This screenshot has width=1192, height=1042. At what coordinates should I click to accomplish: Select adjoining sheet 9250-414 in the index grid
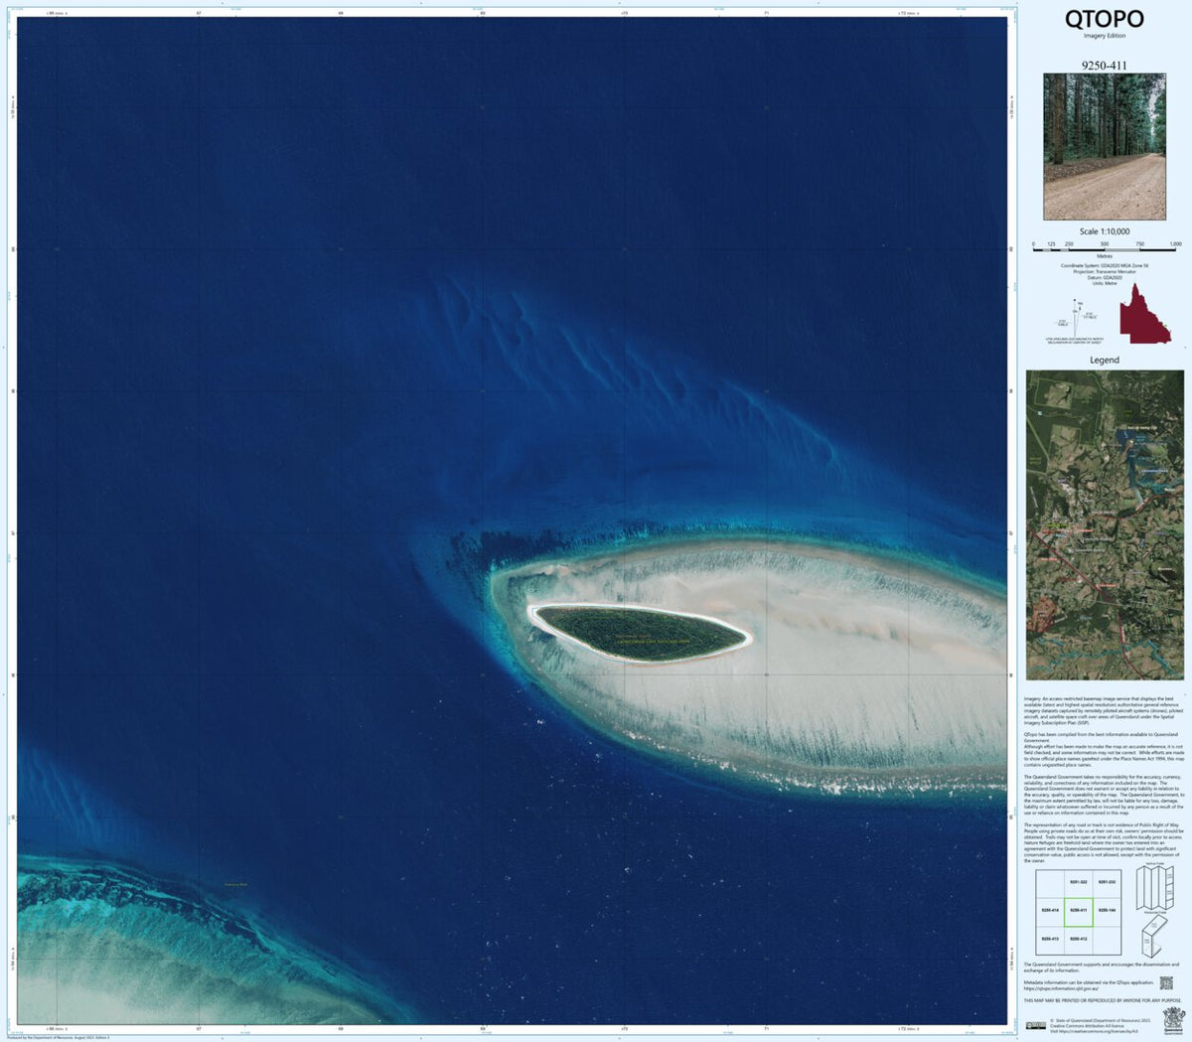click(x=1049, y=911)
